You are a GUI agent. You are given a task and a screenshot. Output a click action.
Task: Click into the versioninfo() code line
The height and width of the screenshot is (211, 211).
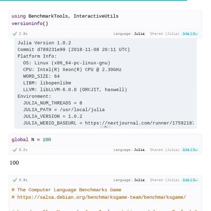[30, 24]
